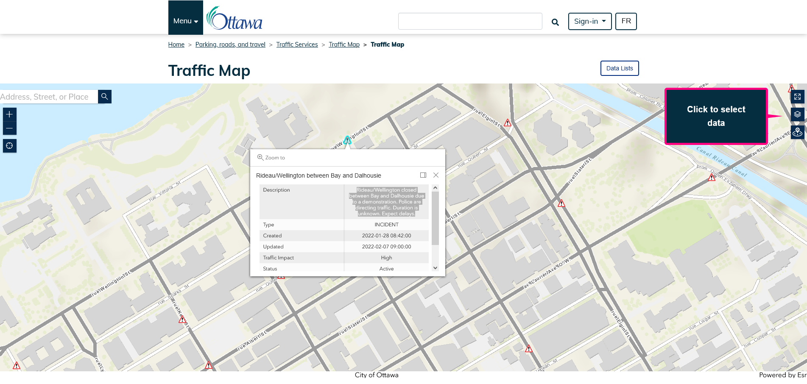The height and width of the screenshot is (384, 807).
Task: Open the Menu dropdown
Action: coord(186,18)
